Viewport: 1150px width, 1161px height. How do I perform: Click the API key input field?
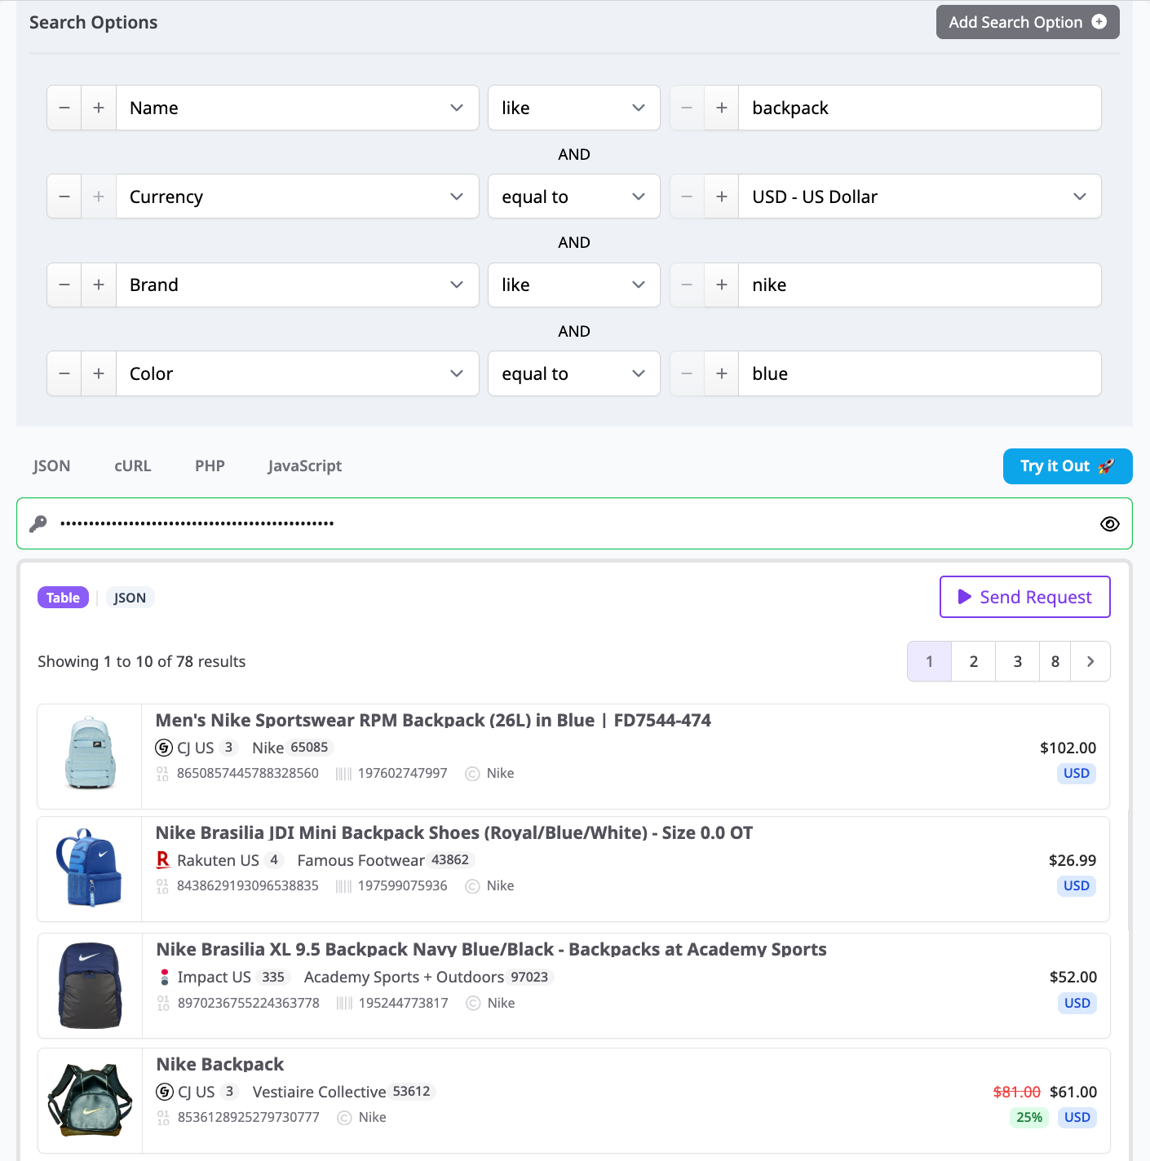(x=574, y=523)
